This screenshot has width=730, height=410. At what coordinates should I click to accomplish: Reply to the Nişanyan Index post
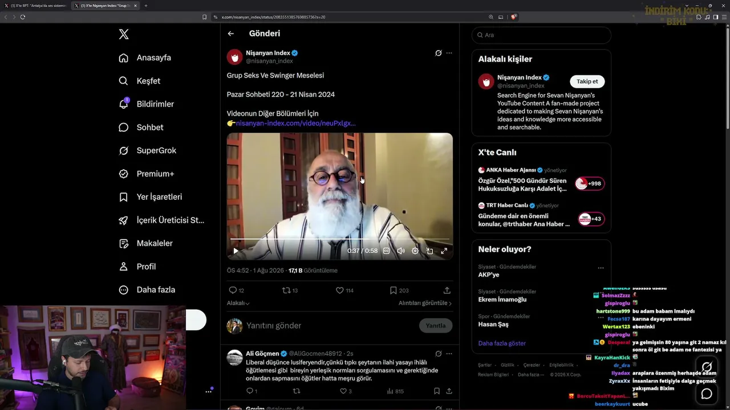click(236, 290)
